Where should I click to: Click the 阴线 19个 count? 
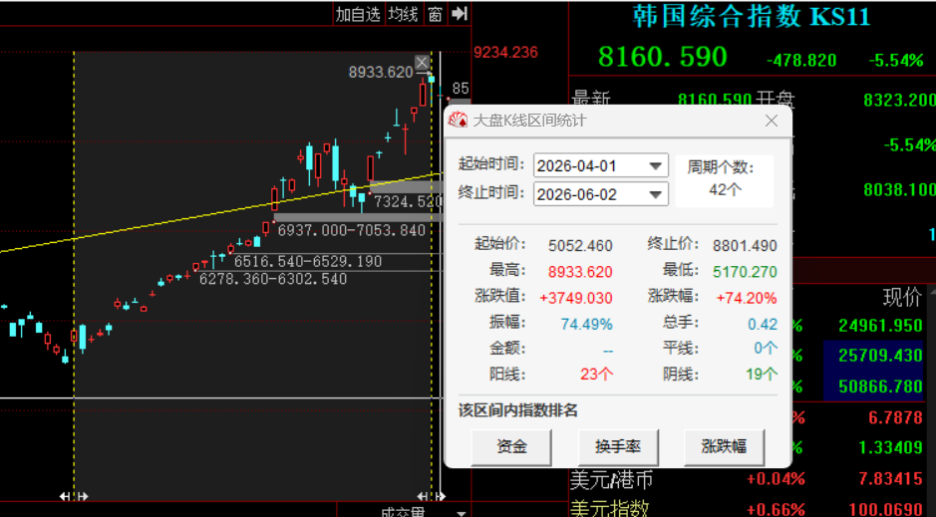pos(762,375)
